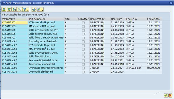The height and width of the screenshot is (99, 174).
Task: Select variant CUS&OPAL07
Action: click(15, 61)
